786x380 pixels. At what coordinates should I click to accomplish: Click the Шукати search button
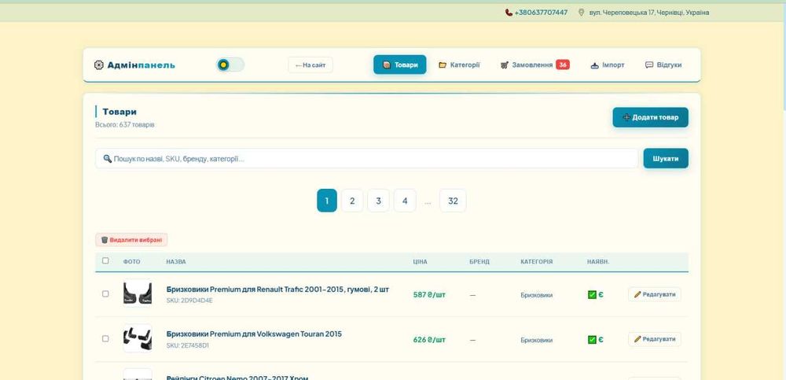[x=666, y=159]
